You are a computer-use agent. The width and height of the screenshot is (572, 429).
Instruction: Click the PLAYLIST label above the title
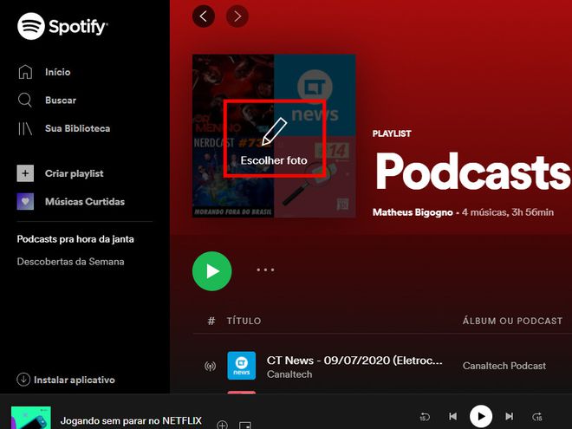click(x=392, y=133)
